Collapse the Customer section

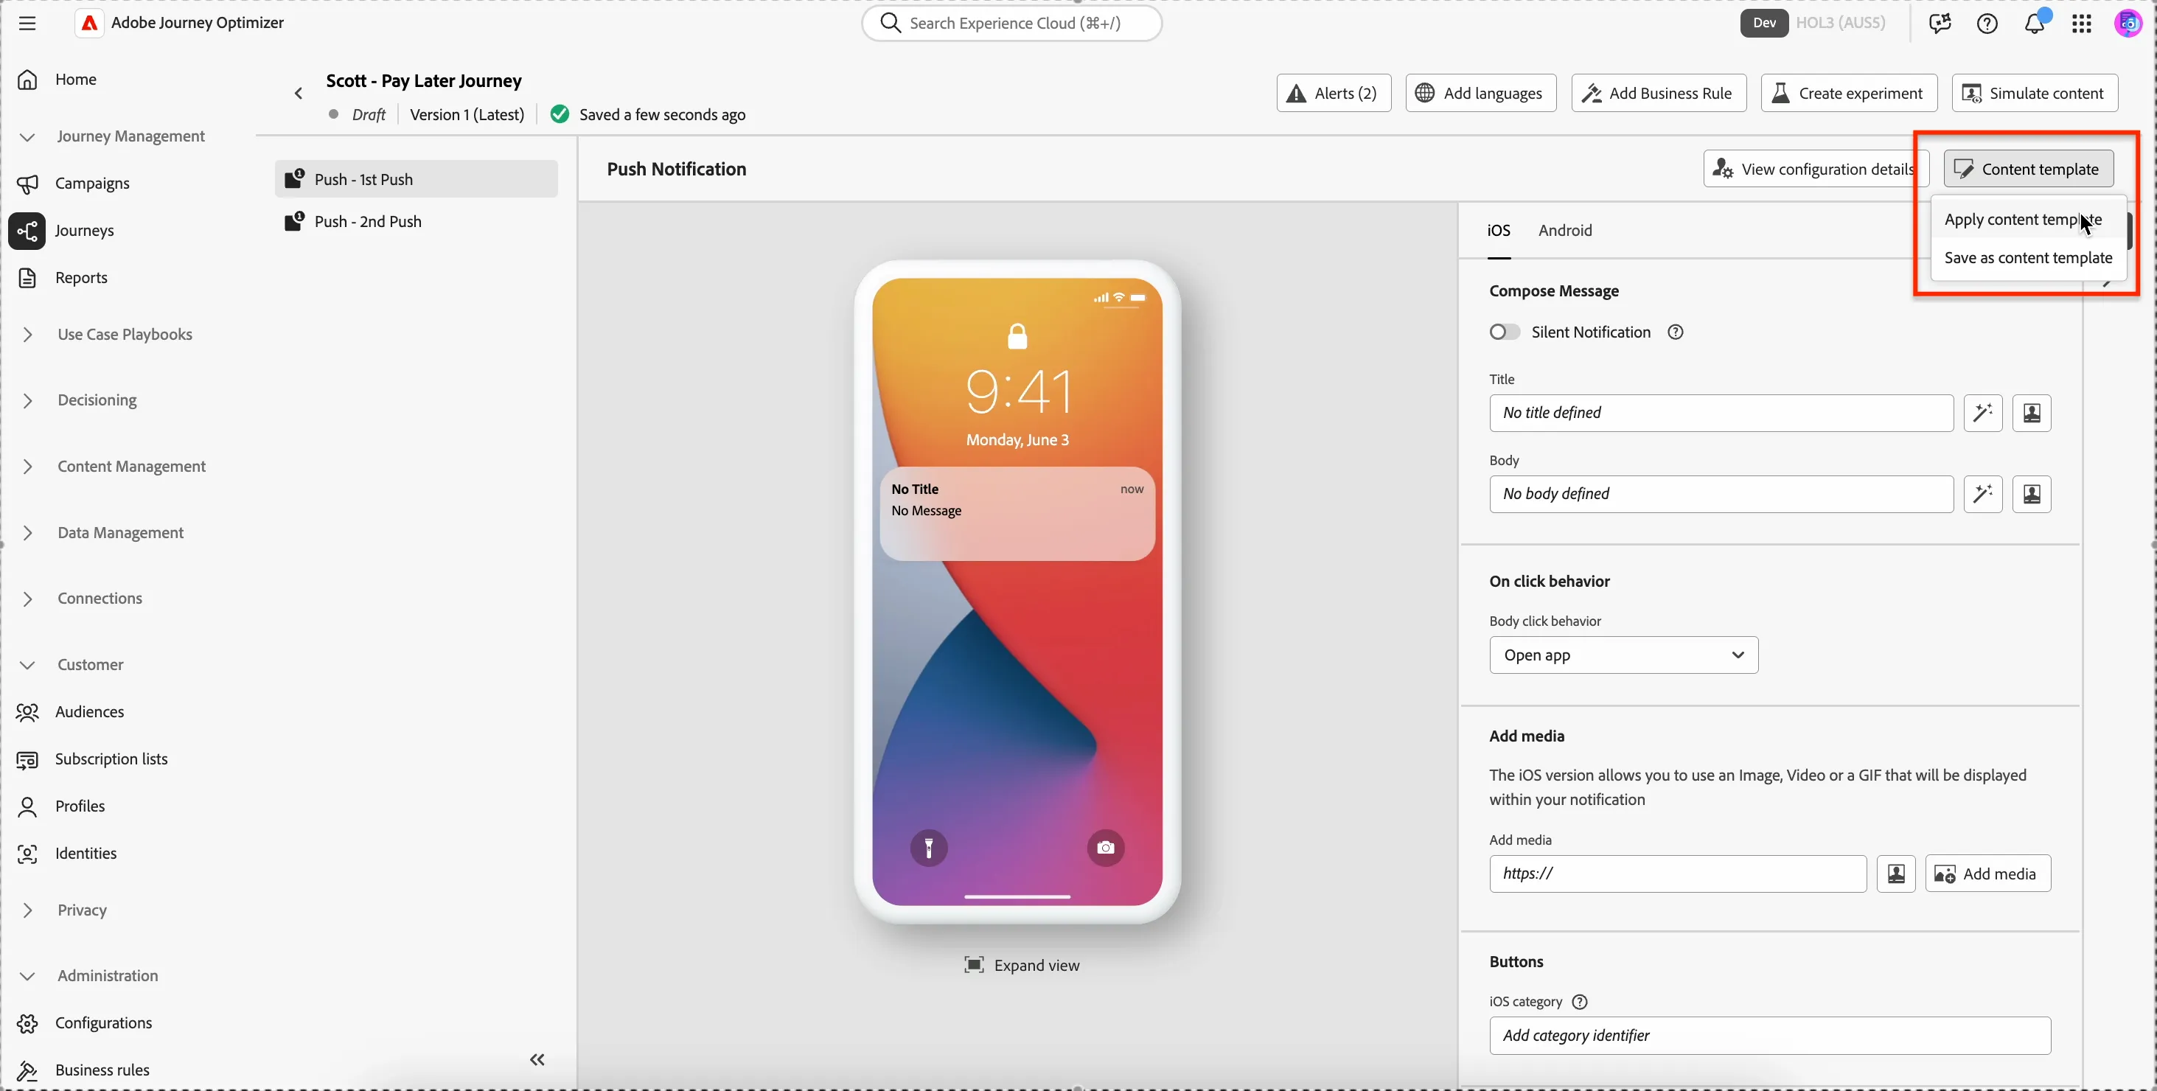27,665
